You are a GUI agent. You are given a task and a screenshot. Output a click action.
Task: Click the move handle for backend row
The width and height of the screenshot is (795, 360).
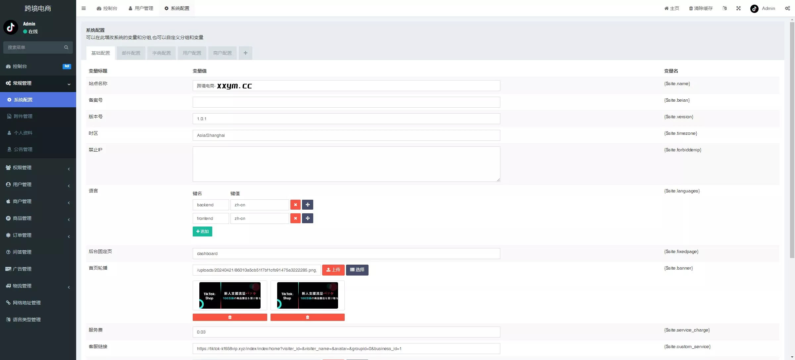(x=308, y=205)
